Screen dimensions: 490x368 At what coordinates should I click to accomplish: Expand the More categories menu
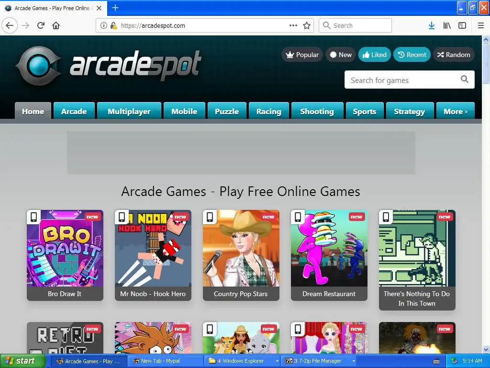click(456, 111)
